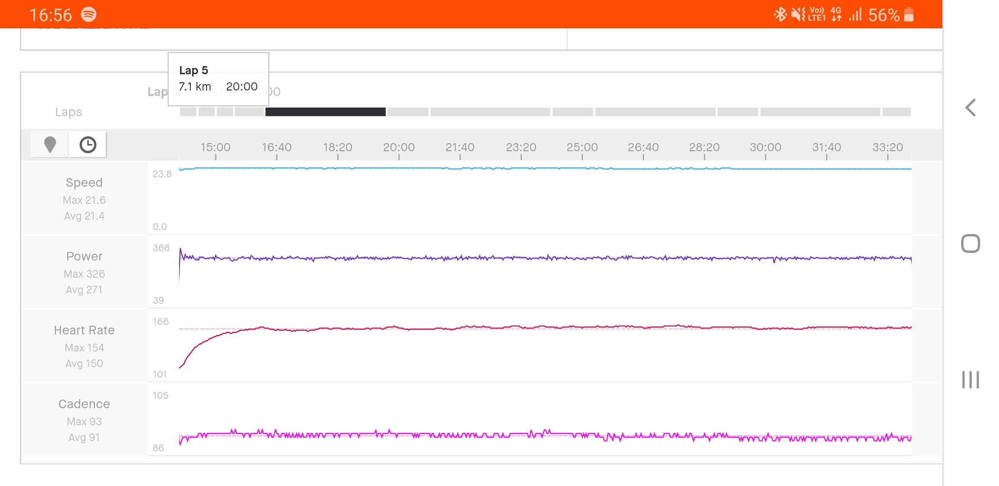Click the Laps row label
Screen dimensions: 999x486
[x=68, y=112]
